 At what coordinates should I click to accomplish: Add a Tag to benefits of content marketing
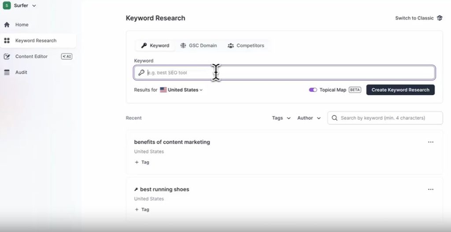point(142,162)
